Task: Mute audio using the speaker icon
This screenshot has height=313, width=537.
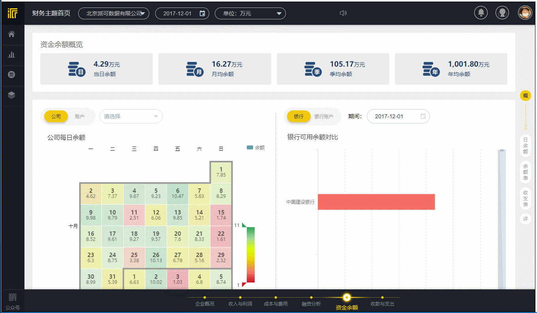Action: (x=343, y=13)
